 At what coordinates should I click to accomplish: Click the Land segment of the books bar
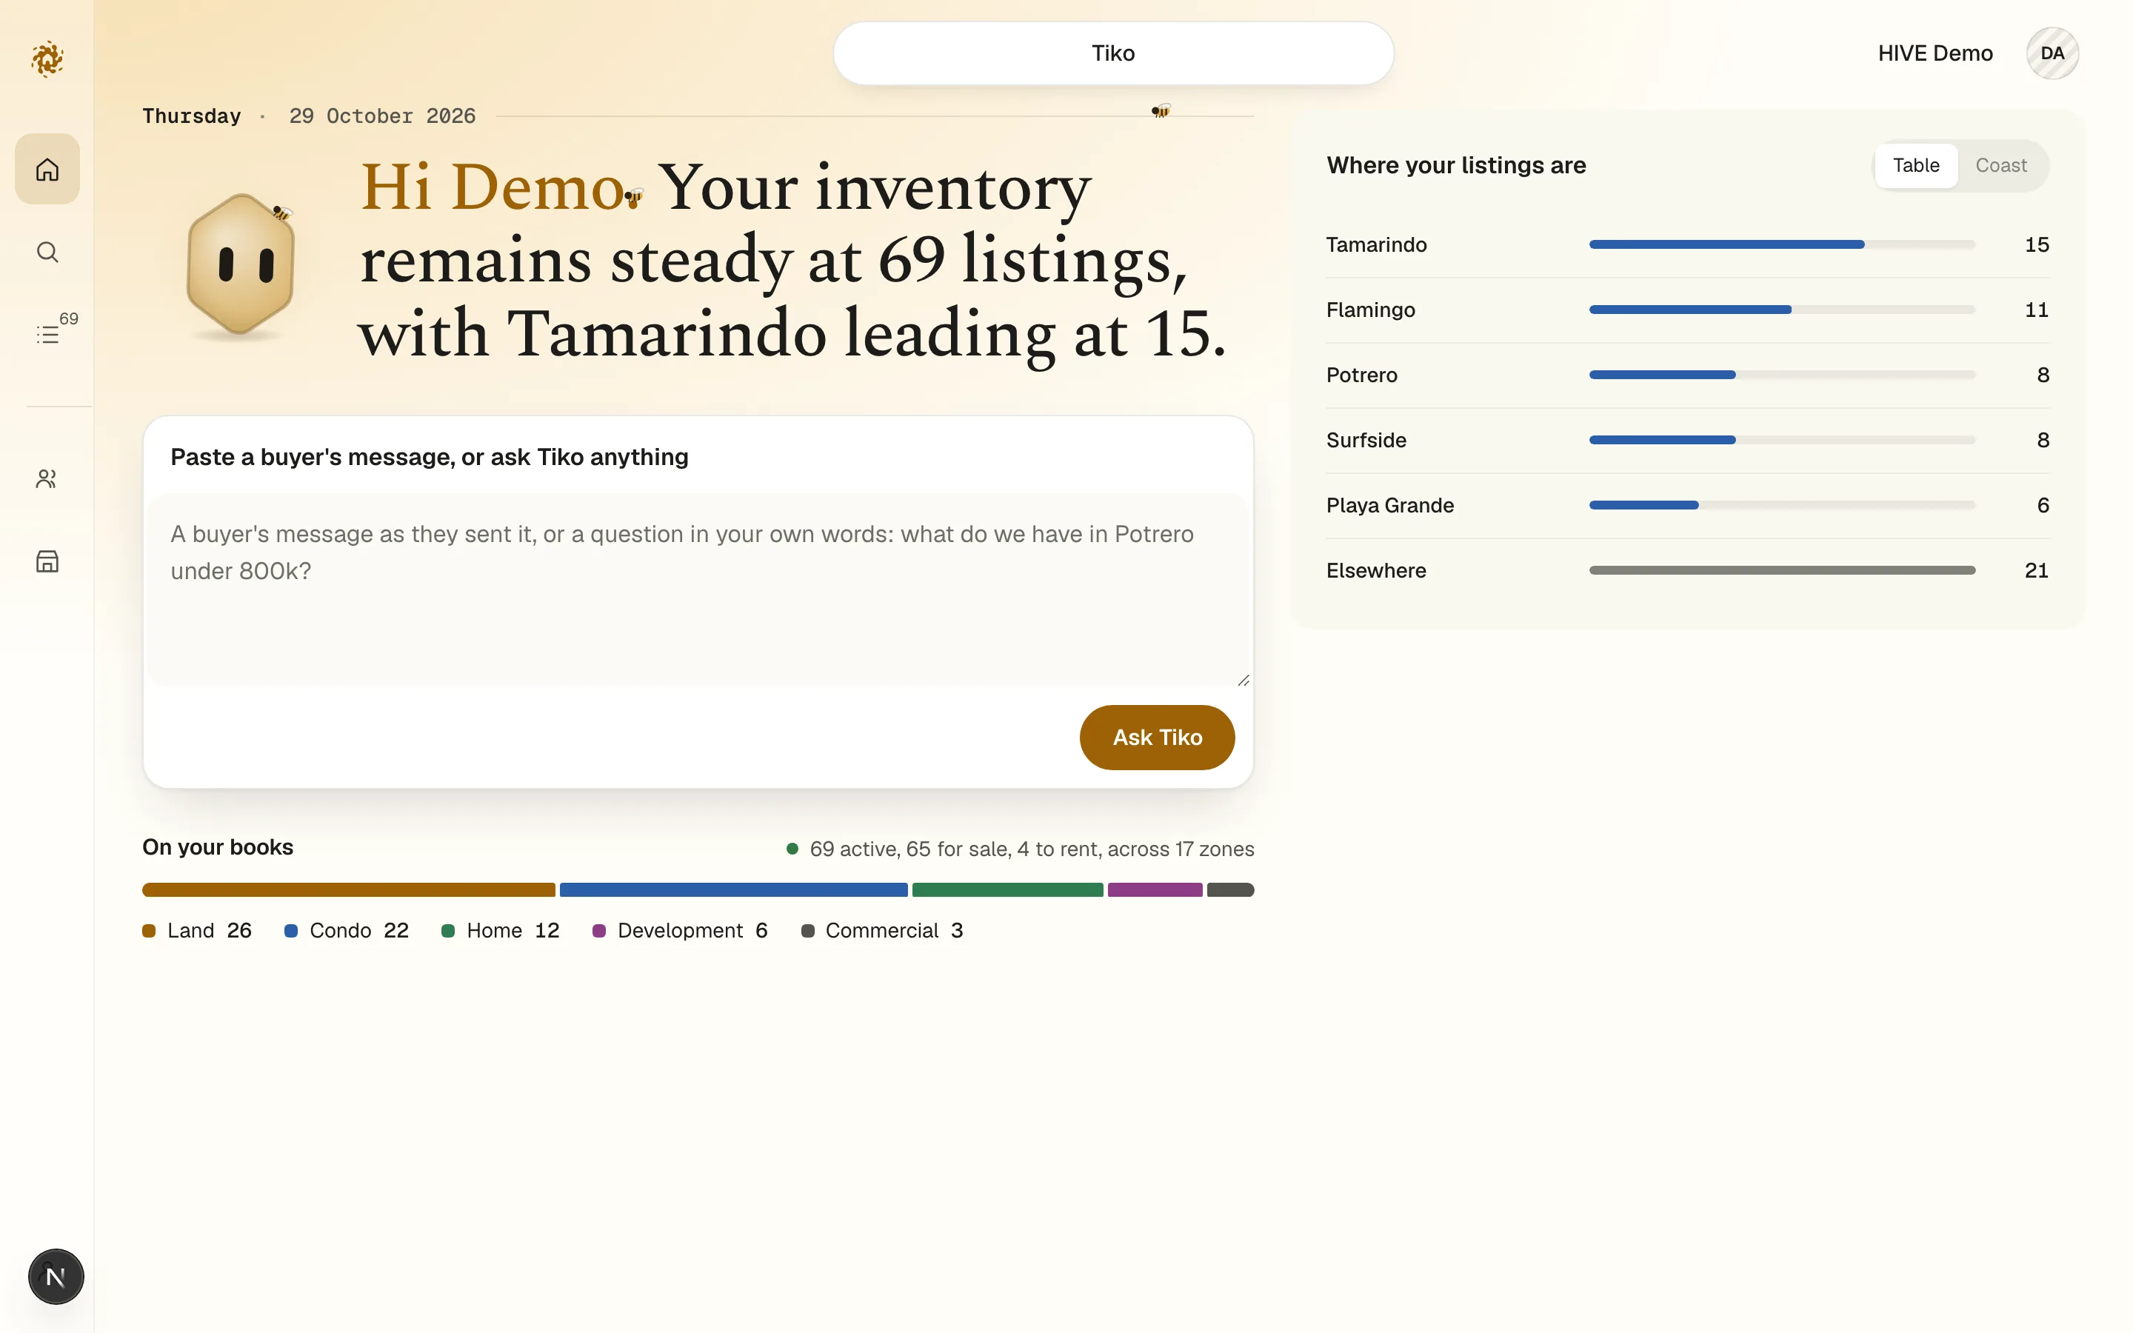click(x=348, y=889)
